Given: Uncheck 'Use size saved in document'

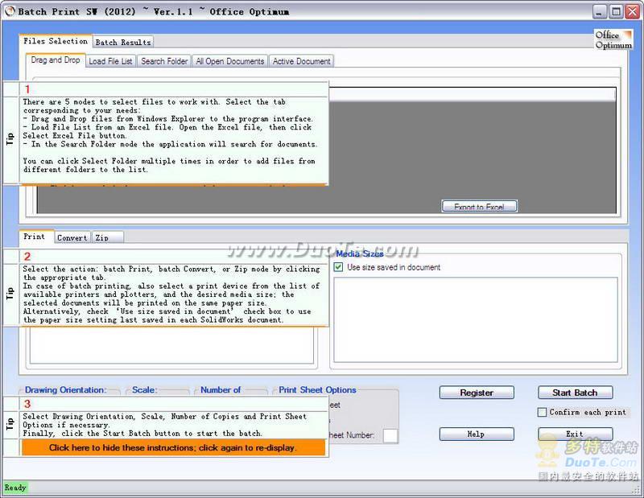Looking at the screenshot, I should click(339, 267).
